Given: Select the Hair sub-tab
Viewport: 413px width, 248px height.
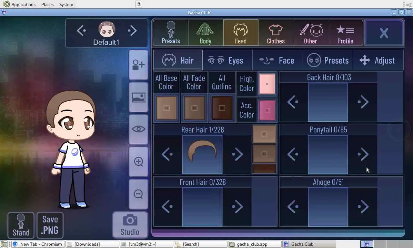Looking at the screenshot, I should [178, 60].
